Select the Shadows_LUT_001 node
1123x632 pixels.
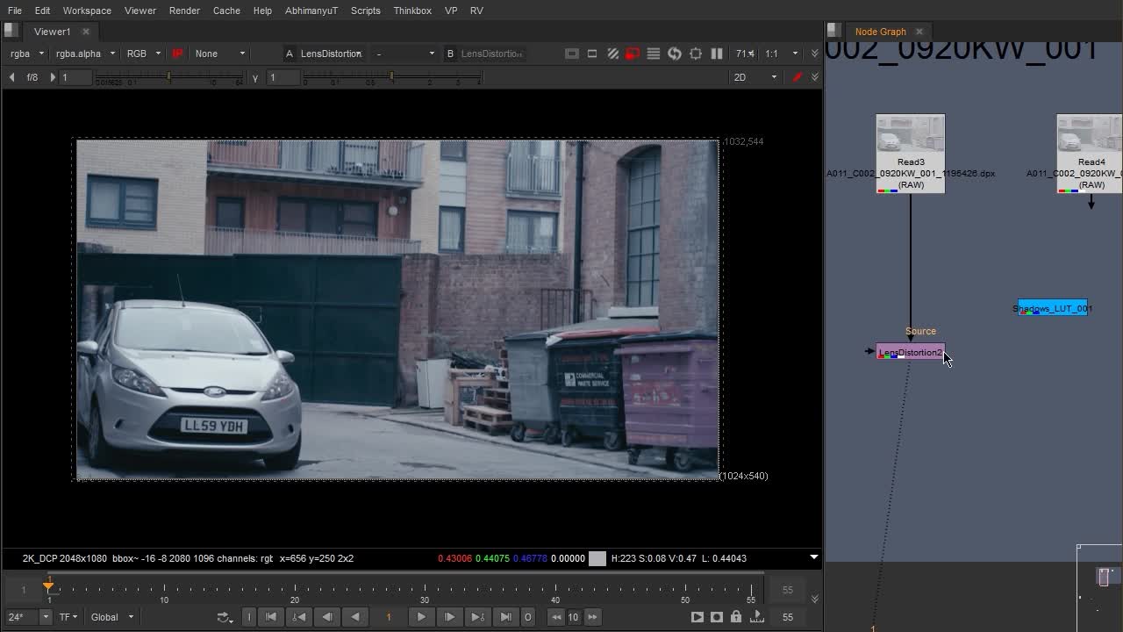click(1053, 308)
